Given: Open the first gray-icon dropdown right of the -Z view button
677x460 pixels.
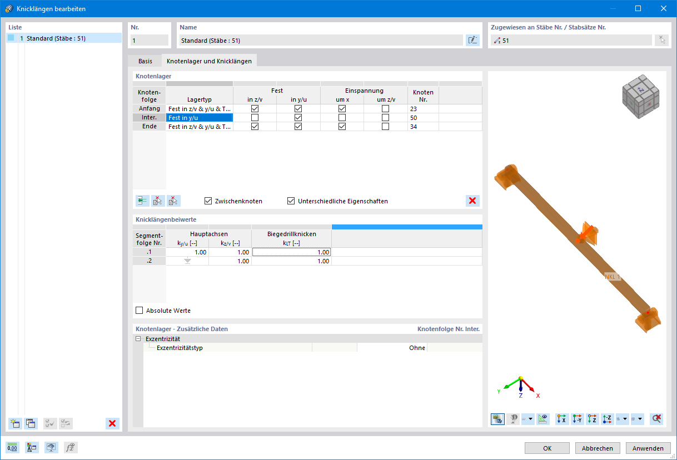Looking at the screenshot, I should click(x=623, y=419).
